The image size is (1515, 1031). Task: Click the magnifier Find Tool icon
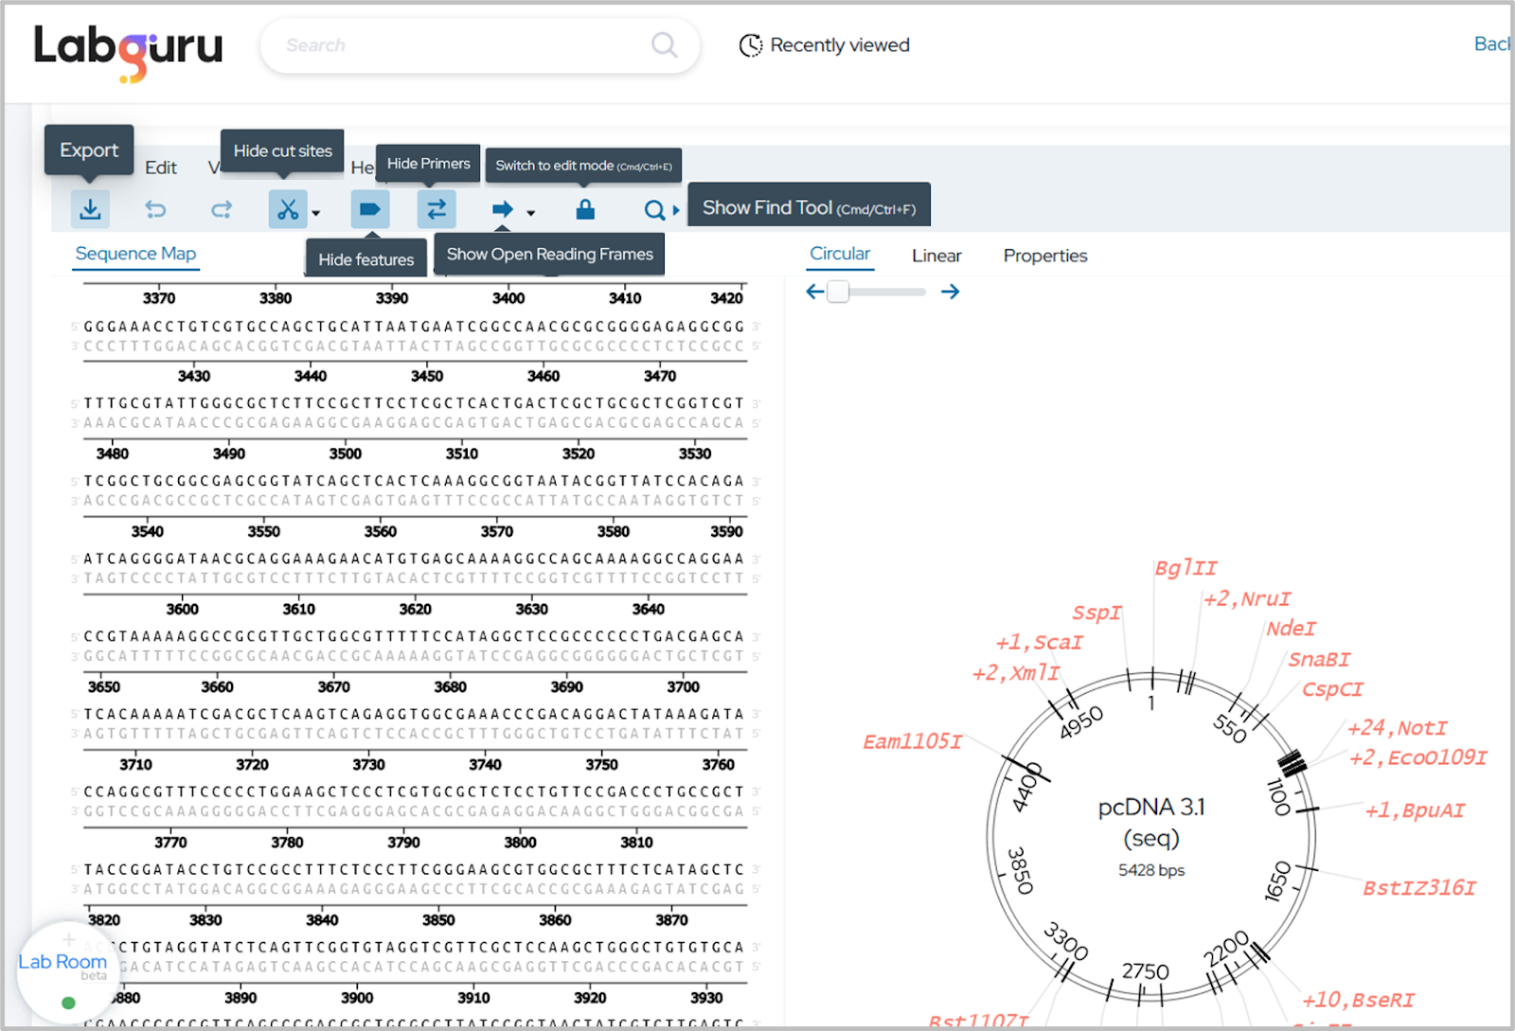tap(654, 210)
